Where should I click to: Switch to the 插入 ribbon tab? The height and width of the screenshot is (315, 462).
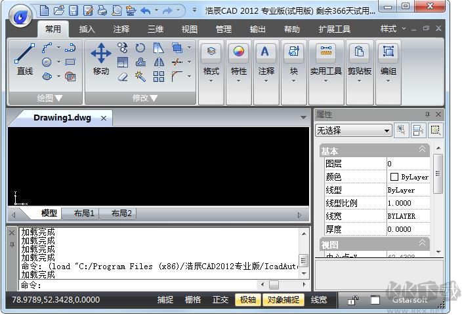[x=87, y=29]
